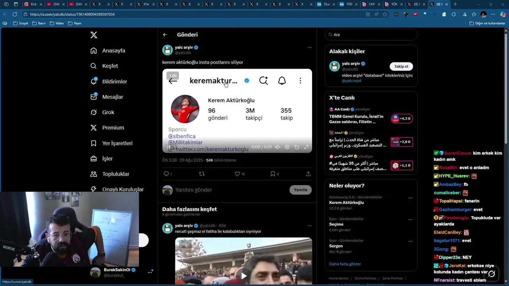Screen dimensions: 509x286
Task: Open Kerem Aktürkoğlu trending topic
Action: point(346,203)
